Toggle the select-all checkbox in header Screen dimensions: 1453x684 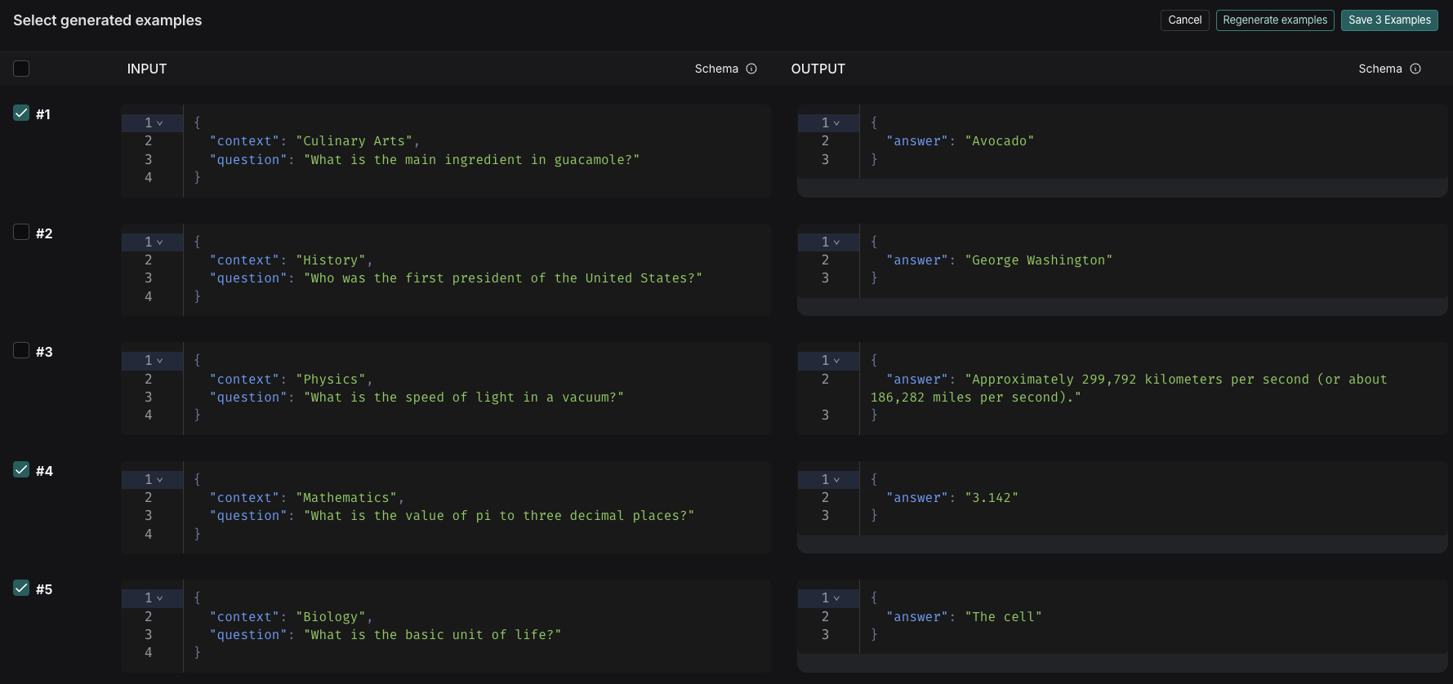pos(21,69)
